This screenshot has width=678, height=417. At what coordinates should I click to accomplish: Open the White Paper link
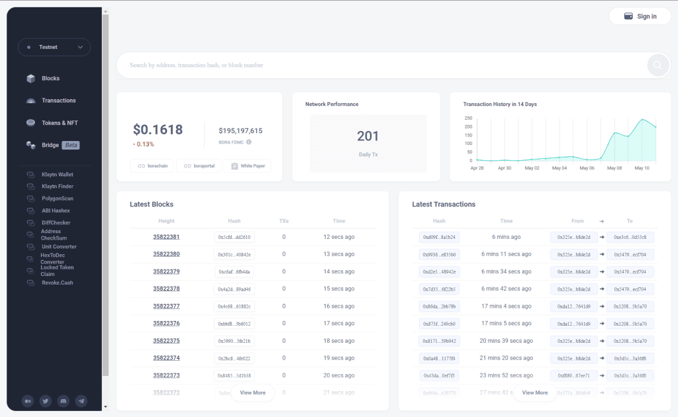(247, 165)
